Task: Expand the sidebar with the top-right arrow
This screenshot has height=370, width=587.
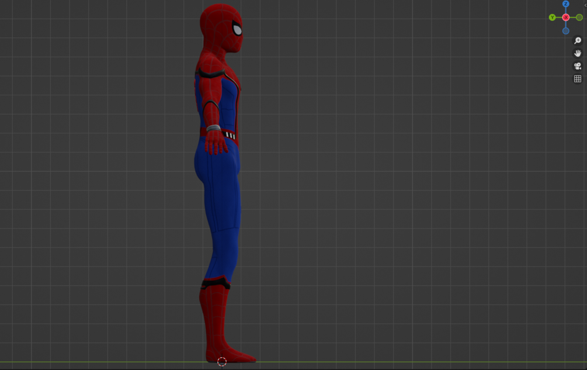Action: pyautogui.click(x=585, y=5)
